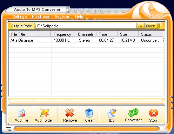Image resolution: width=174 pixels, height=134 pixels.
Task: Sort by the Size column header
Action: click(x=128, y=34)
